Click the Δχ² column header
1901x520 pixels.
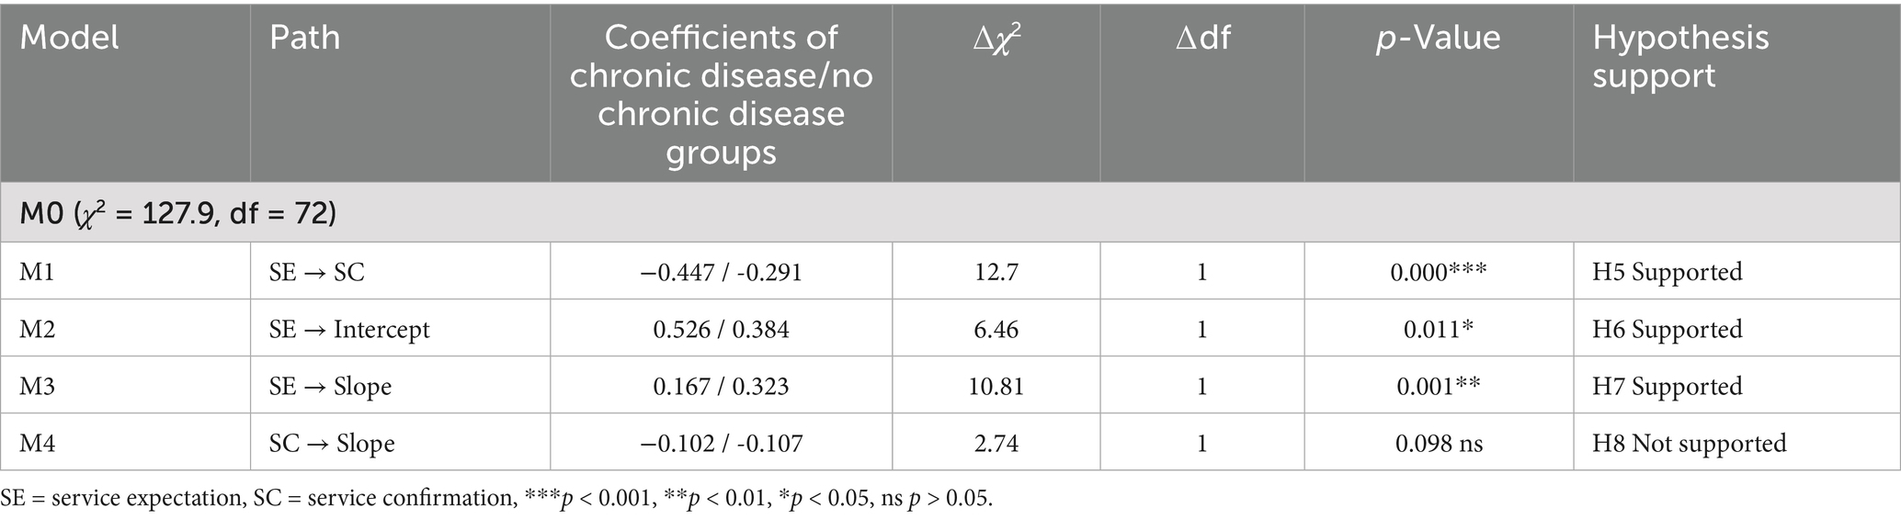[x=996, y=38]
